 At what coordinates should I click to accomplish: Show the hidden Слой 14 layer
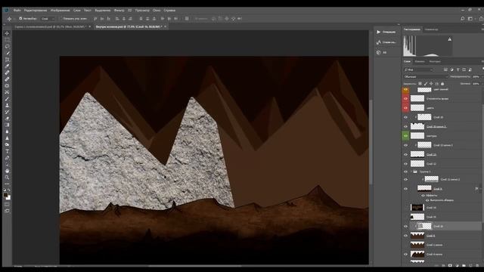(x=405, y=208)
